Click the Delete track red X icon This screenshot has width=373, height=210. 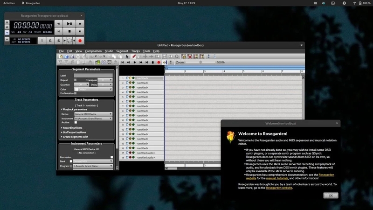[x=190, y=56]
